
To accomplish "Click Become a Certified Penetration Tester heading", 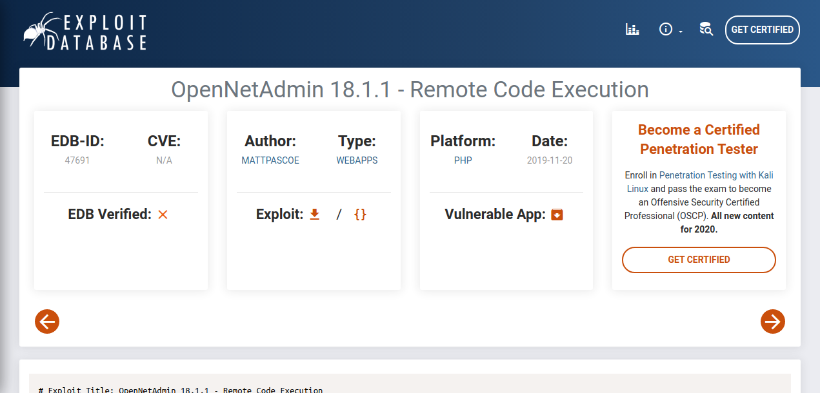I will pos(699,139).
